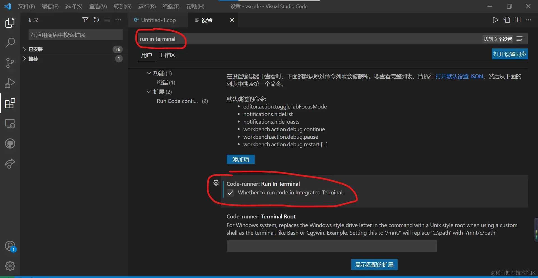538x278 pixels.
Task: Split the editor to the right
Action: pos(518,20)
